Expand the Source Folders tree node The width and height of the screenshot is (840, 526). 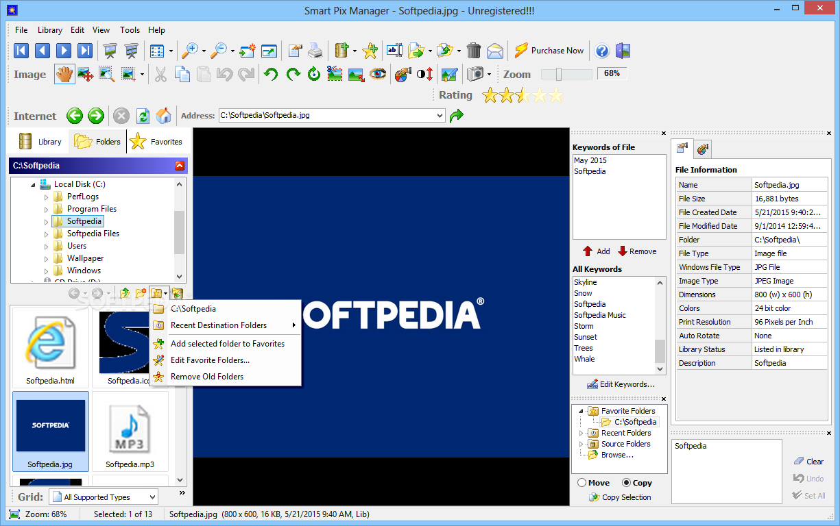pos(581,444)
